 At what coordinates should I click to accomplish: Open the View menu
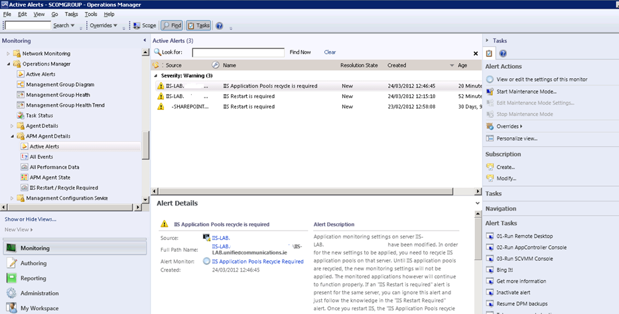pos(39,14)
